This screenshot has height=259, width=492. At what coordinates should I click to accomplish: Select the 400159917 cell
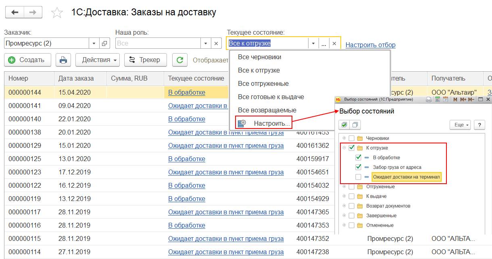click(313, 159)
